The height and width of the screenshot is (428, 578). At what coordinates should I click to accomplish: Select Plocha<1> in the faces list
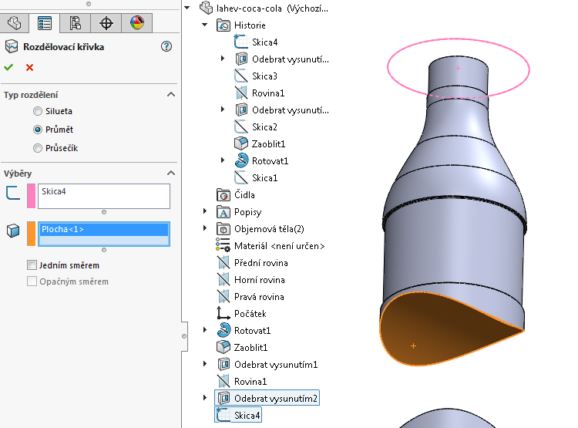(x=104, y=229)
